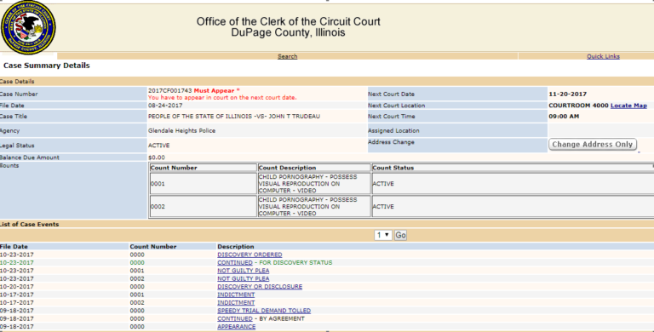
Task: Open the CONTINUED for discovery status event
Action: point(235,263)
